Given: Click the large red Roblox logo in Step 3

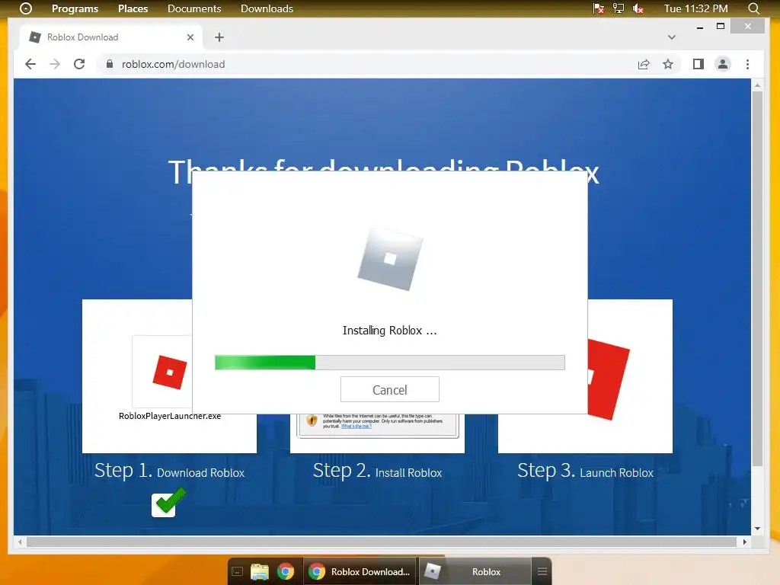Looking at the screenshot, I should (609, 379).
